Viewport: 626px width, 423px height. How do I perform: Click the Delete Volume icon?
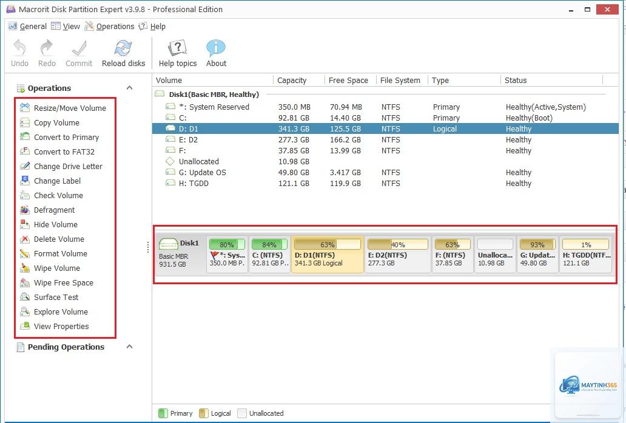tap(25, 239)
